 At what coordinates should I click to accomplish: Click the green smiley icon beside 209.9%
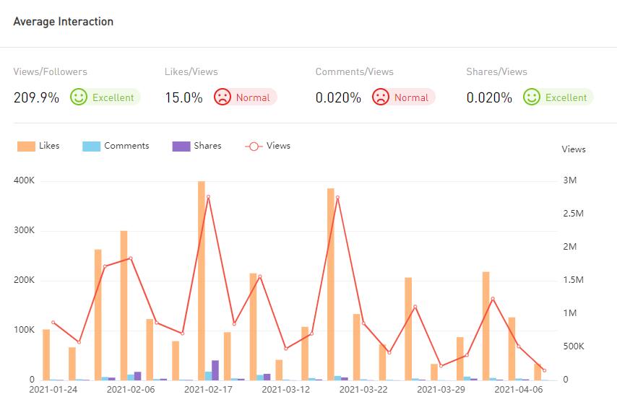pos(79,97)
